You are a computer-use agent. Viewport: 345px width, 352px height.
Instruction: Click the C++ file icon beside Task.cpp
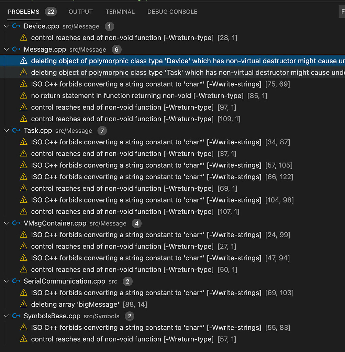click(16, 130)
